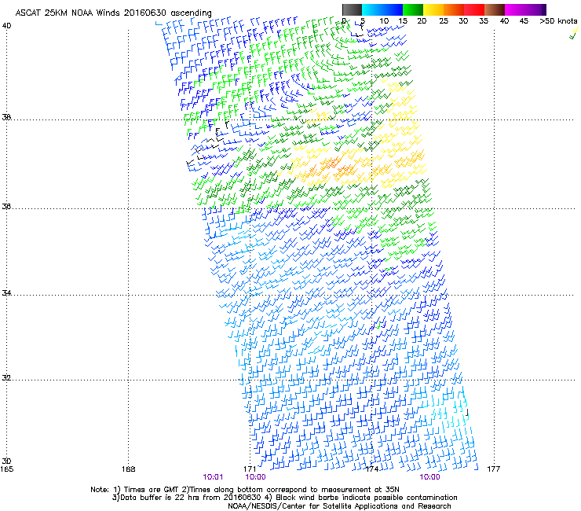The width and height of the screenshot is (581, 511).
Task: Click longitude axis label '171'
Action: coord(250,469)
